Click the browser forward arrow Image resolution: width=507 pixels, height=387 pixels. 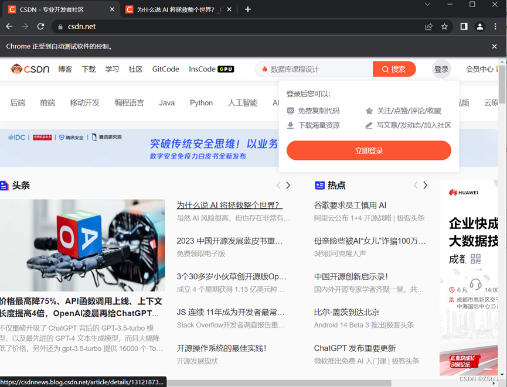(x=25, y=26)
